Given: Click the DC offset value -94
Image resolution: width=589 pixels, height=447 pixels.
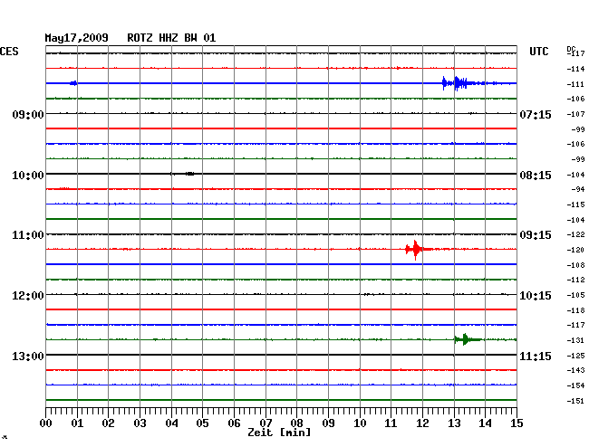Looking at the screenshot, I should 578,189.
